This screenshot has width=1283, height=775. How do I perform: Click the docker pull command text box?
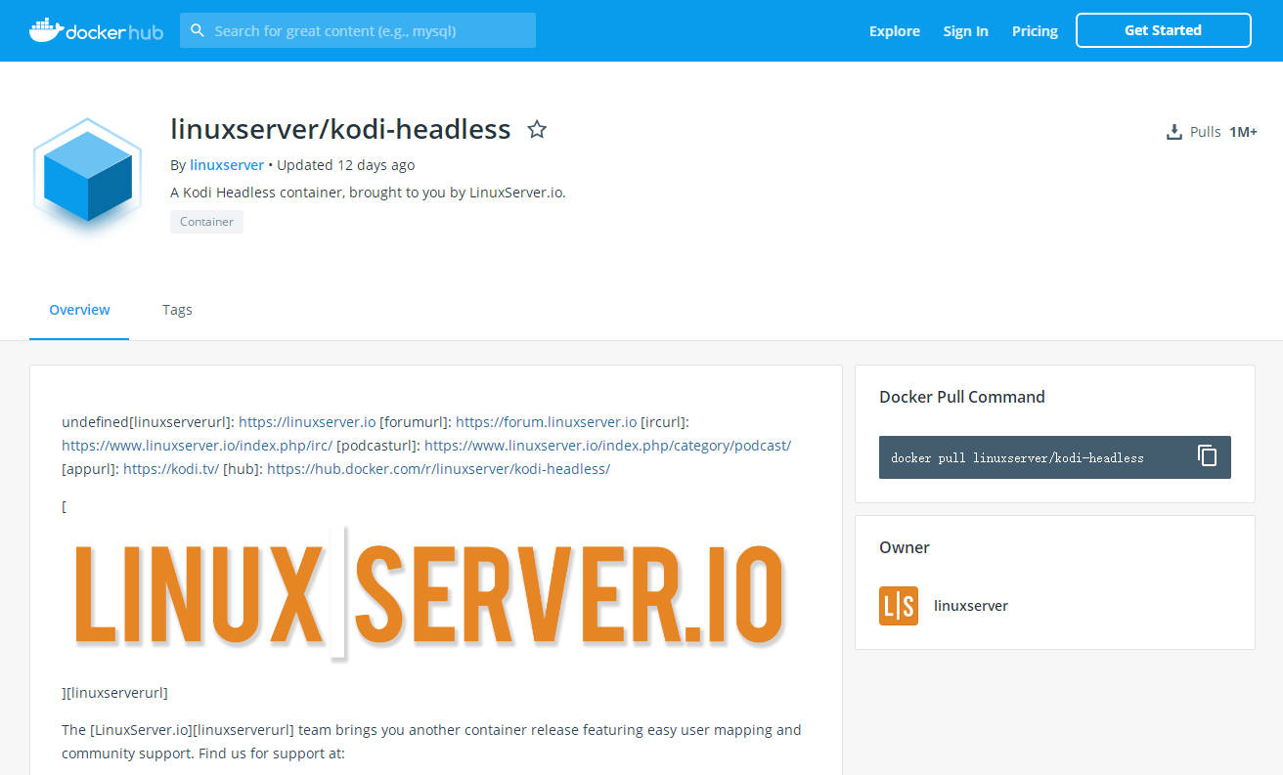coord(1055,457)
